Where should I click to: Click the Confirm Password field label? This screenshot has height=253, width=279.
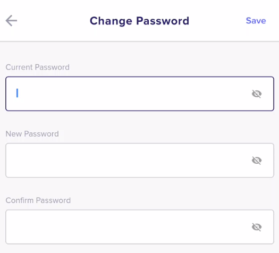(38, 200)
